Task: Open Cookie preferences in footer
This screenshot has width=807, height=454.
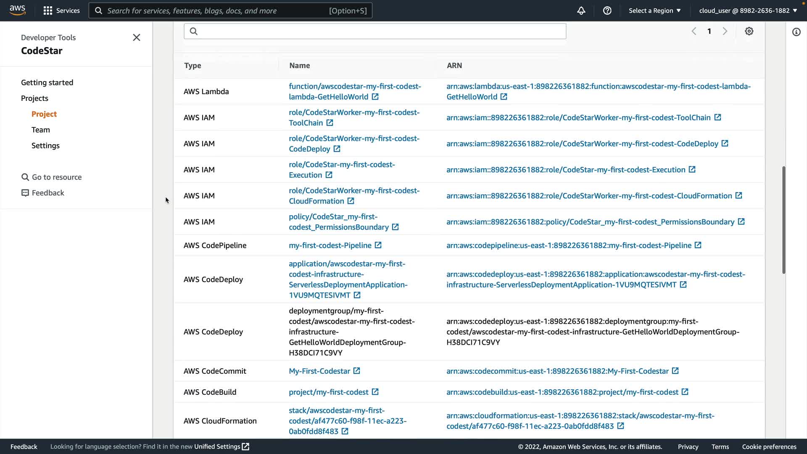Action: 769,446
